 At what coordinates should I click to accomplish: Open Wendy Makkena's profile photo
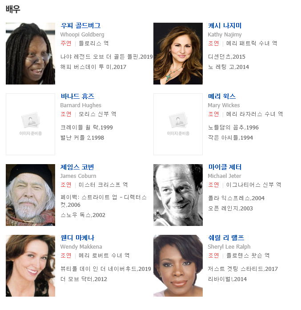tap(30, 266)
